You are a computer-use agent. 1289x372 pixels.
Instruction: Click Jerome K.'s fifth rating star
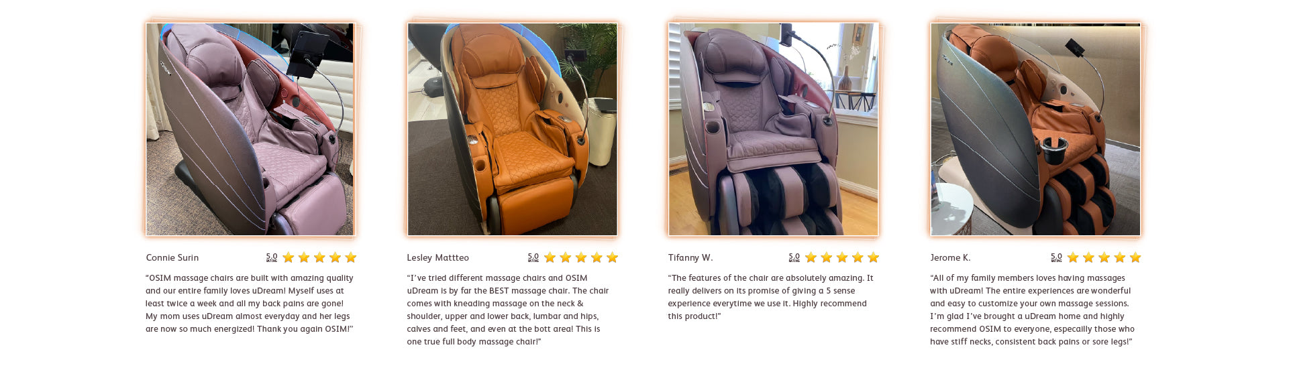coord(1135,257)
